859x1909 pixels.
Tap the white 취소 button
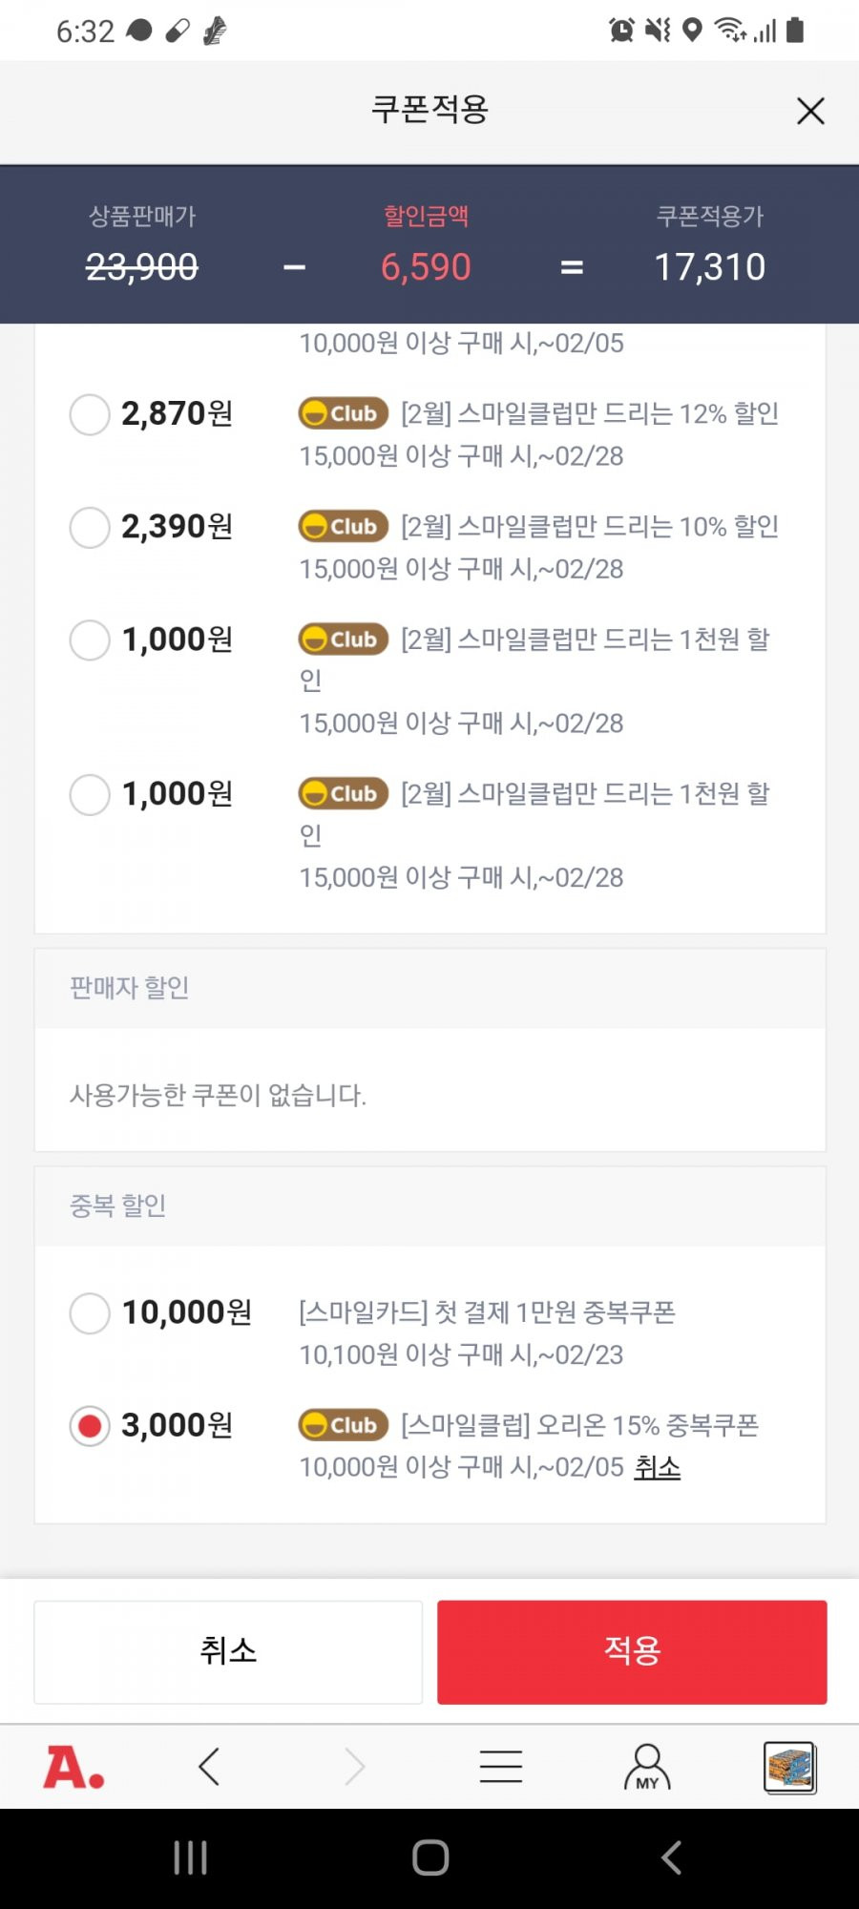[x=228, y=1652]
